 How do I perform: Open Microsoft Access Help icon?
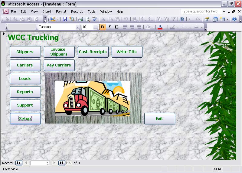pos(234,19)
